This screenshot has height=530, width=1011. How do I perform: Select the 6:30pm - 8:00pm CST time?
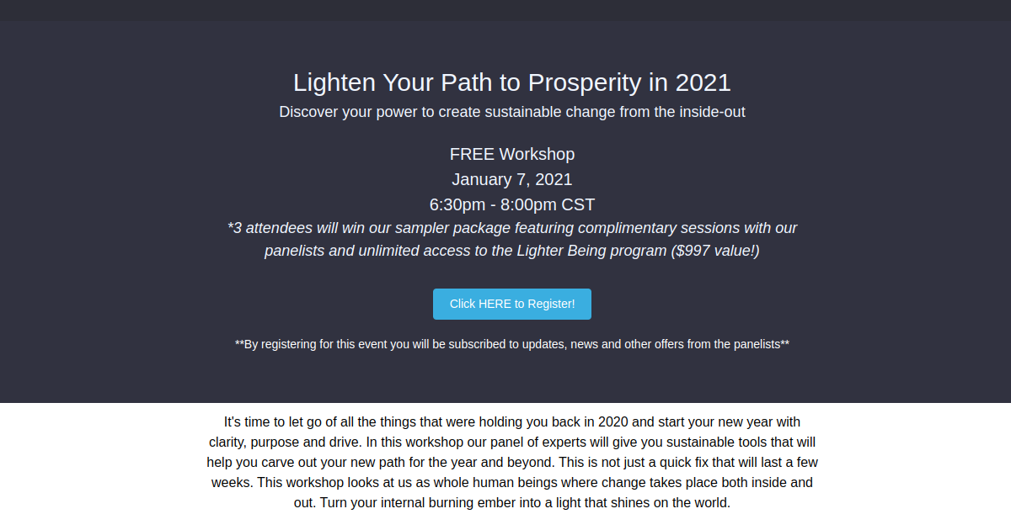click(511, 204)
